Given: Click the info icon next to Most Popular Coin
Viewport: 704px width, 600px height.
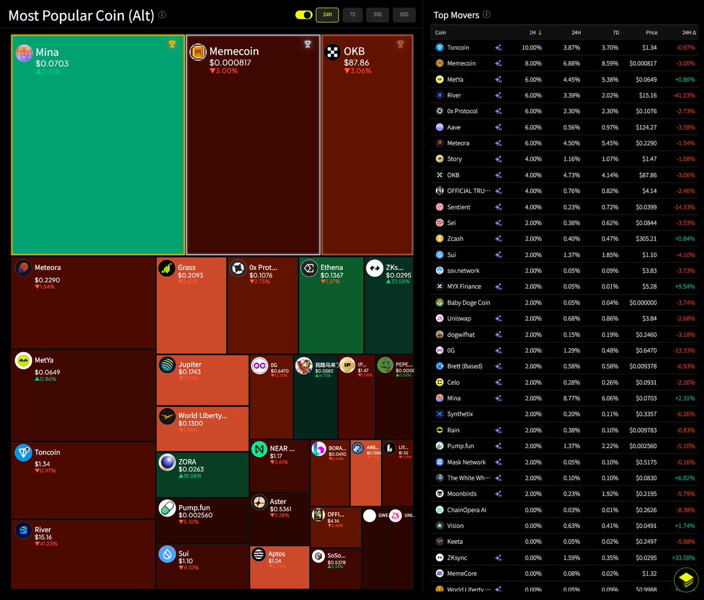Looking at the screenshot, I should tap(163, 15).
